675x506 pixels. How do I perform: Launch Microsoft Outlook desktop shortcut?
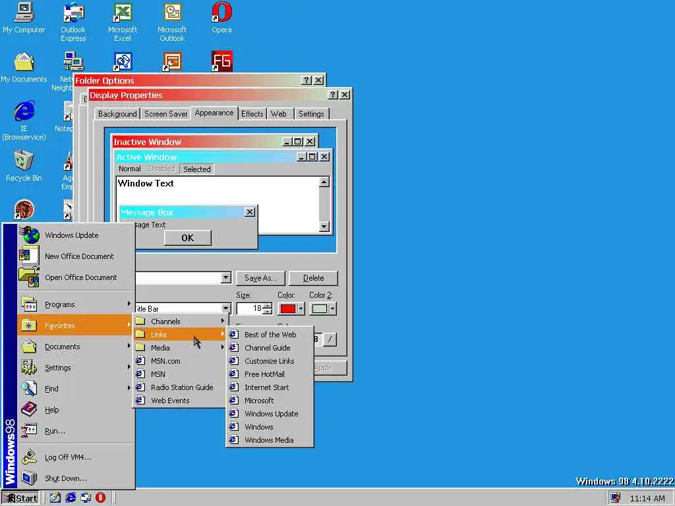[172, 22]
